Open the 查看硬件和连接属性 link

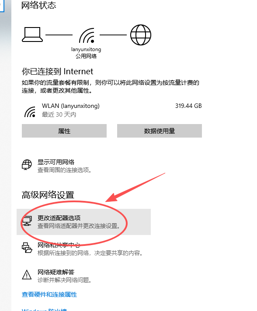(x=49, y=294)
